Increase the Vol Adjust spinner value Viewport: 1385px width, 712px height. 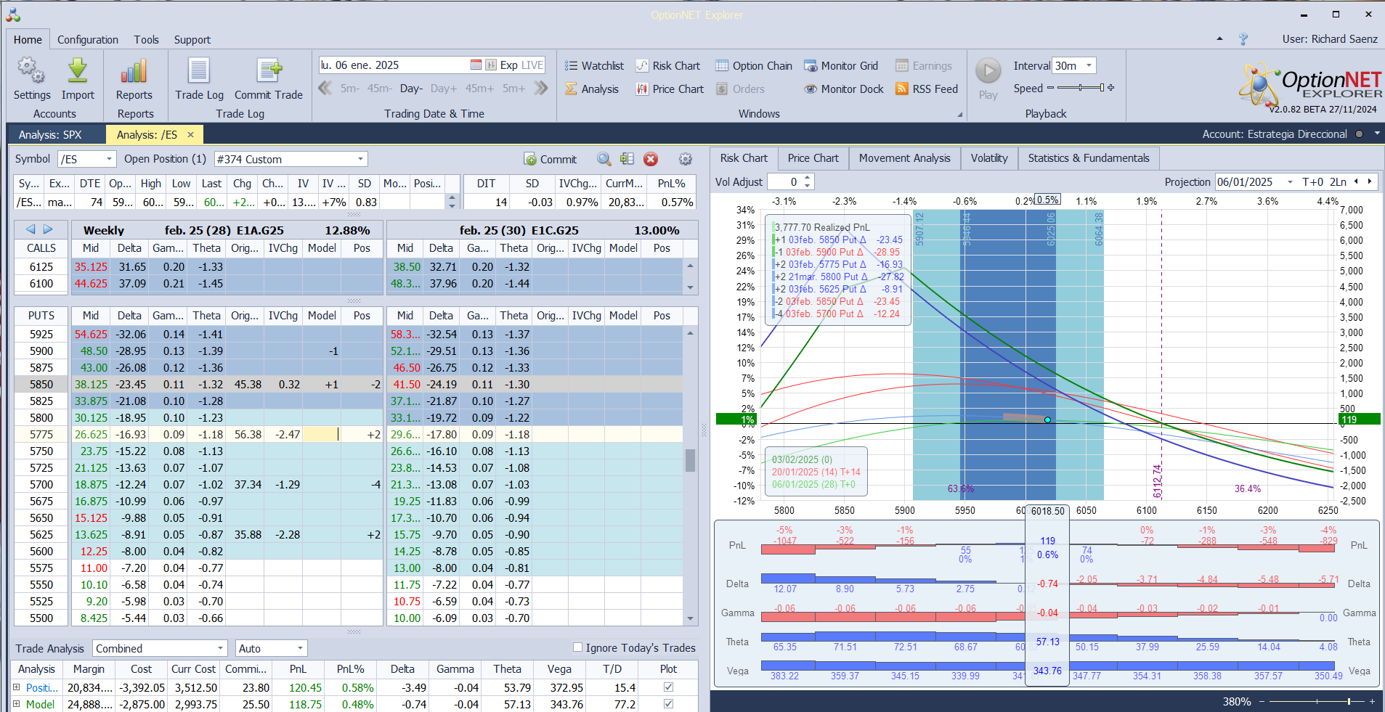click(x=808, y=178)
